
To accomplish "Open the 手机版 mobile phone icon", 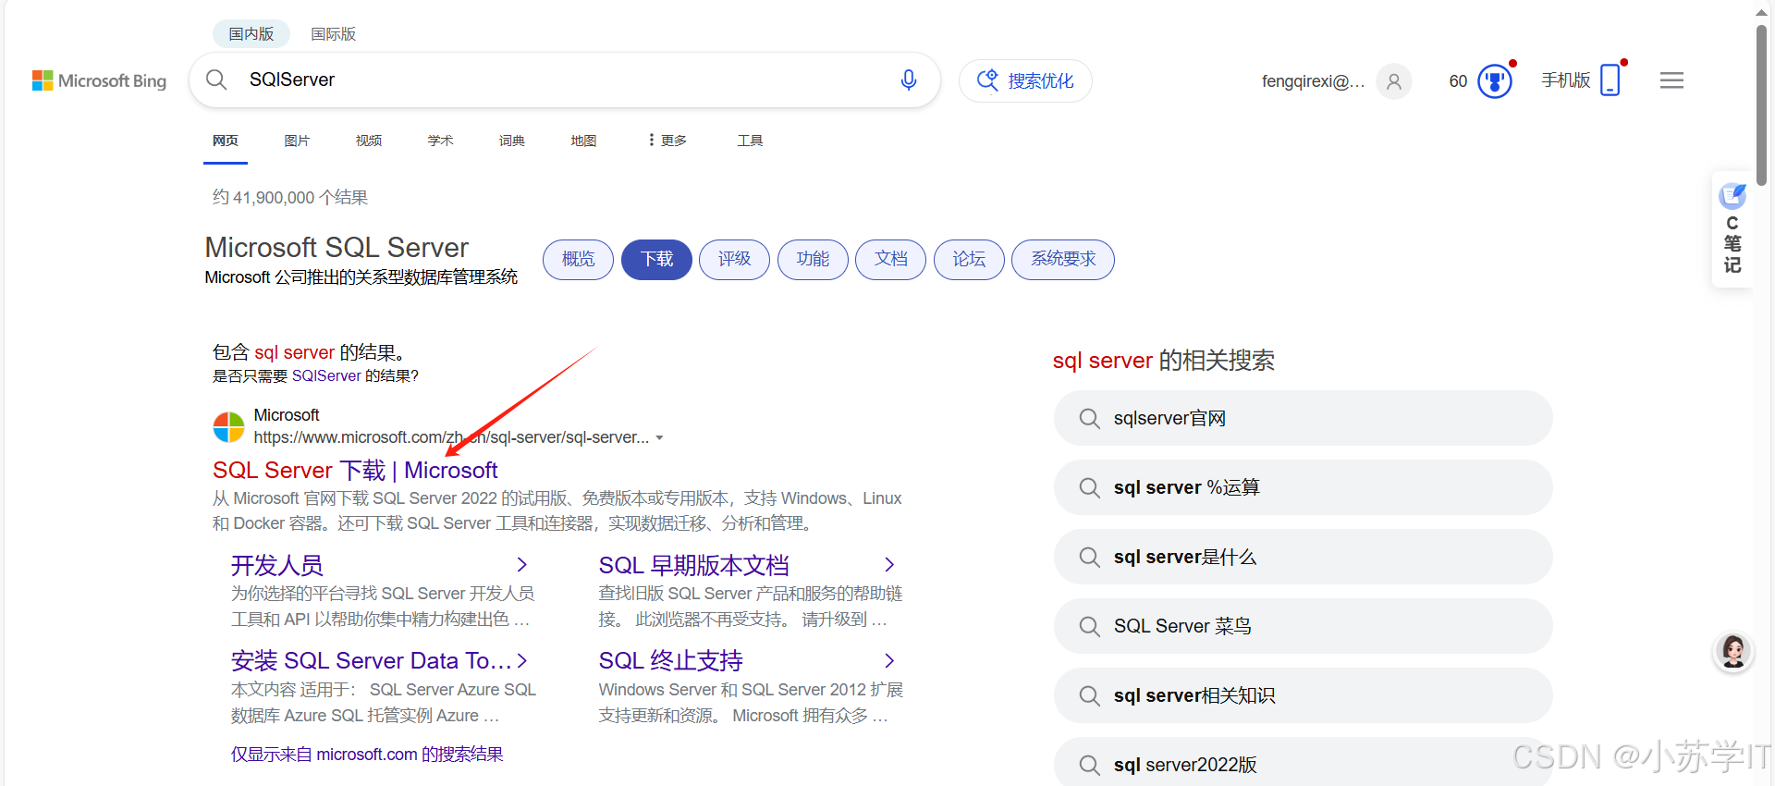I will point(1610,80).
